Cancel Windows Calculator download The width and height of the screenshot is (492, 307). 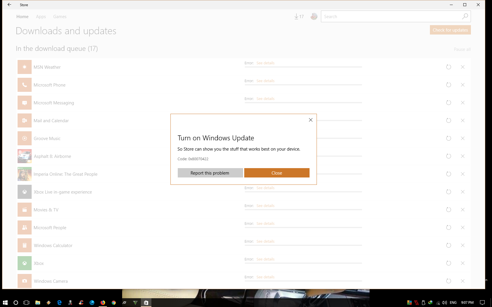tap(463, 245)
